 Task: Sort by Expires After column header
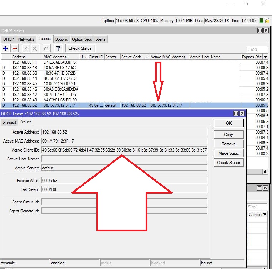252,57
